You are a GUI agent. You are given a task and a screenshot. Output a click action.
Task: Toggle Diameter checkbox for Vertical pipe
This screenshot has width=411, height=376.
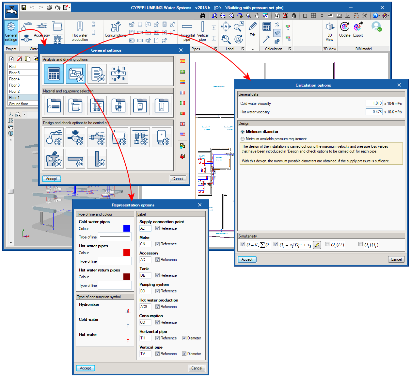tap(184, 354)
